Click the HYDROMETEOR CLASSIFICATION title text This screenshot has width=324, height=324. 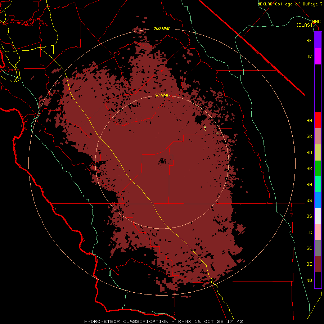point(126,321)
